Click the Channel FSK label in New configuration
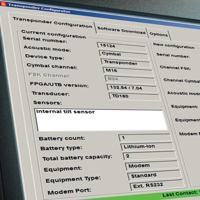 [x=175, y=67]
